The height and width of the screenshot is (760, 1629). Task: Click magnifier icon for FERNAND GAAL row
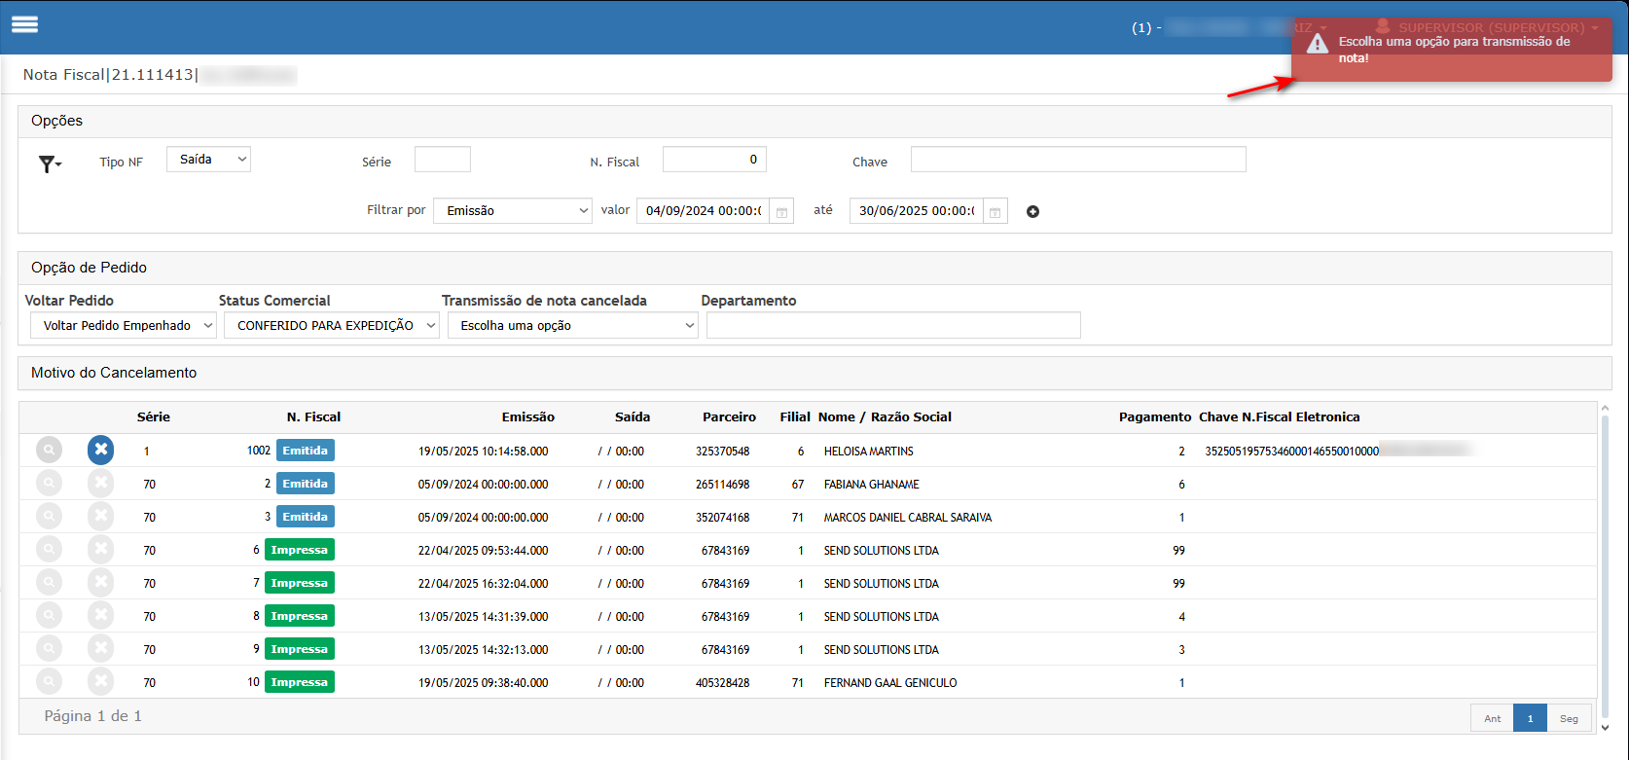[x=49, y=682]
